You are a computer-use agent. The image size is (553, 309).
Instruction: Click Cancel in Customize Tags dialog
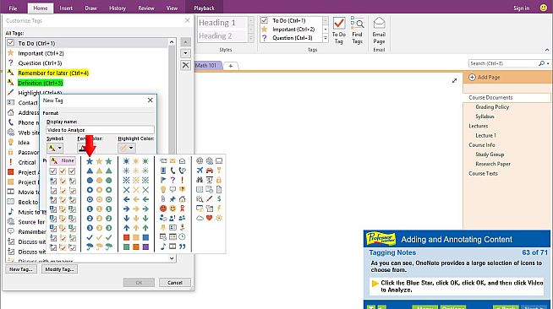pos(175,282)
